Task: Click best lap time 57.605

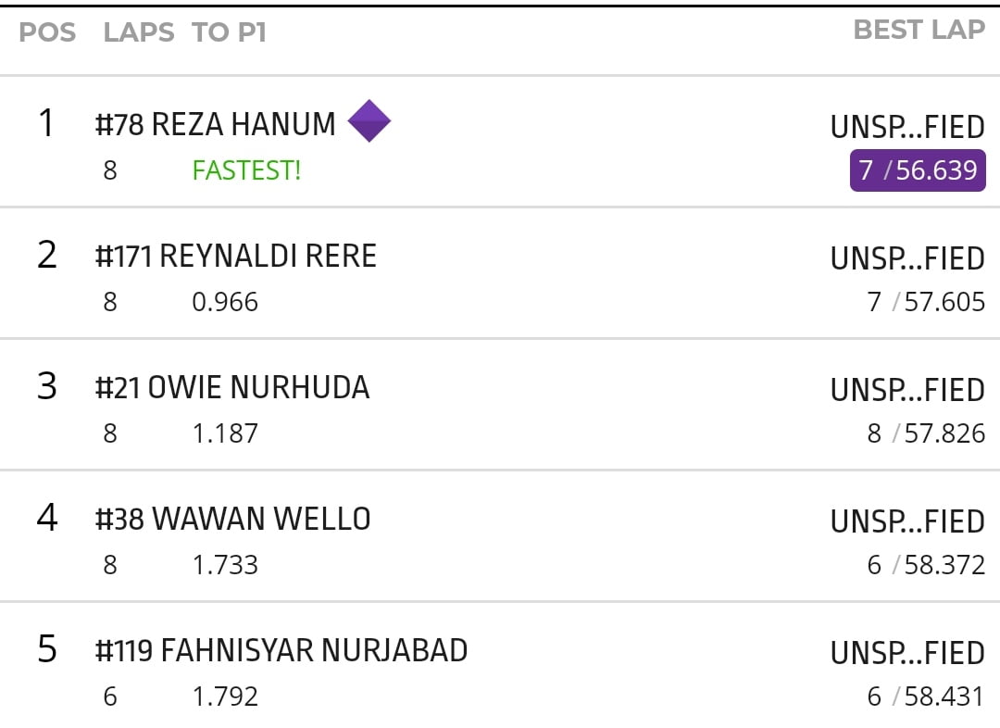Action: [x=944, y=303]
